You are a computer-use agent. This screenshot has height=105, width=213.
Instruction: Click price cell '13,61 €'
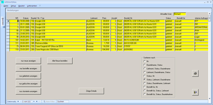106,40
